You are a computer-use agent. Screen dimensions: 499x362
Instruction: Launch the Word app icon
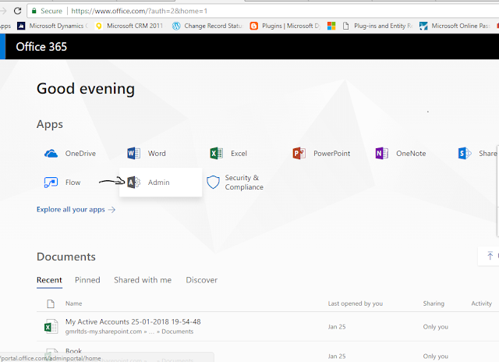click(x=133, y=154)
